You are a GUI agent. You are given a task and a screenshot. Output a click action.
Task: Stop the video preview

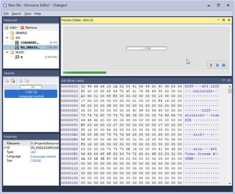click(x=224, y=65)
